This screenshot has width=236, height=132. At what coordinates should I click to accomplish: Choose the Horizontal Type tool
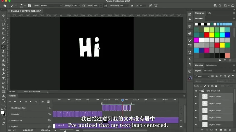(3, 78)
